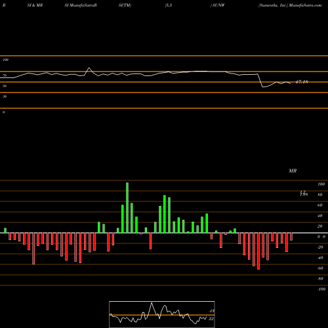Click the 50 level label on RSI axis
The image size is (328, 328).
coord(5,86)
